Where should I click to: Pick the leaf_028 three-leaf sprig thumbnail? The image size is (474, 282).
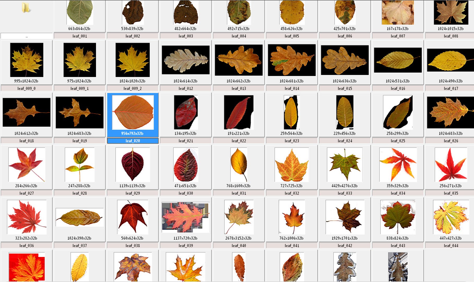pos(80,164)
